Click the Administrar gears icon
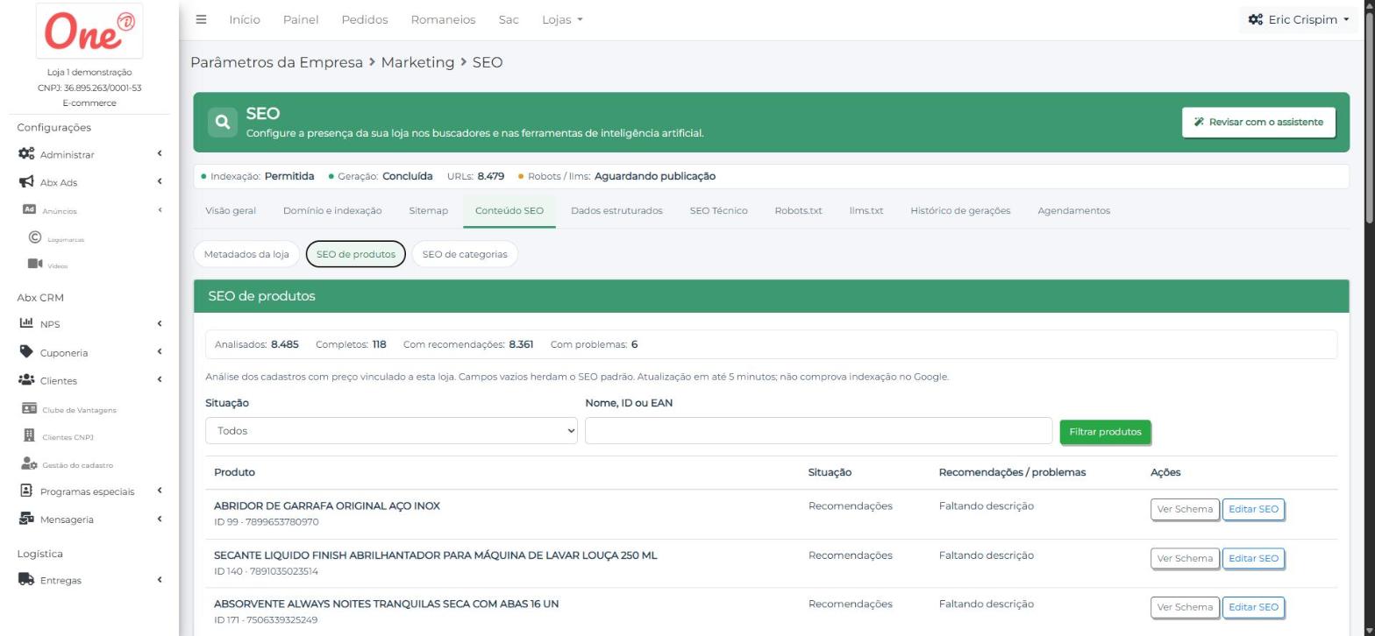1375x636 pixels. coord(27,154)
